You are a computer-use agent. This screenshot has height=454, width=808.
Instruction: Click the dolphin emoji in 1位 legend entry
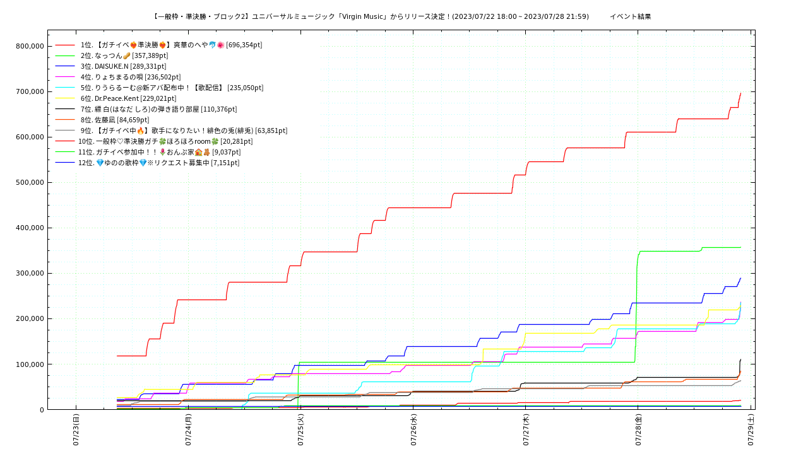(x=212, y=45)
